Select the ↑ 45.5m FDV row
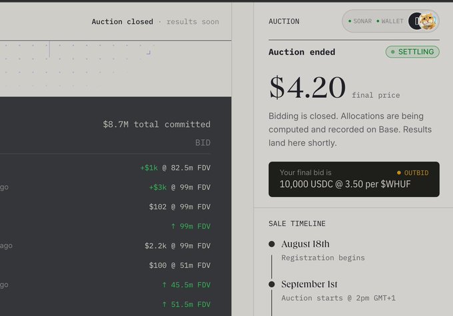The height and width of the screenshot is (316, 453). coord(187,285)
